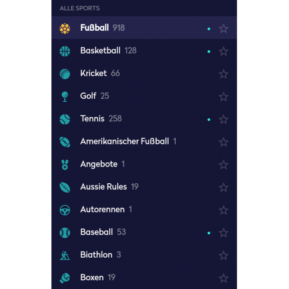Toggle favorite star for Fußball
The image size is (289, 289).
point(224,29)
